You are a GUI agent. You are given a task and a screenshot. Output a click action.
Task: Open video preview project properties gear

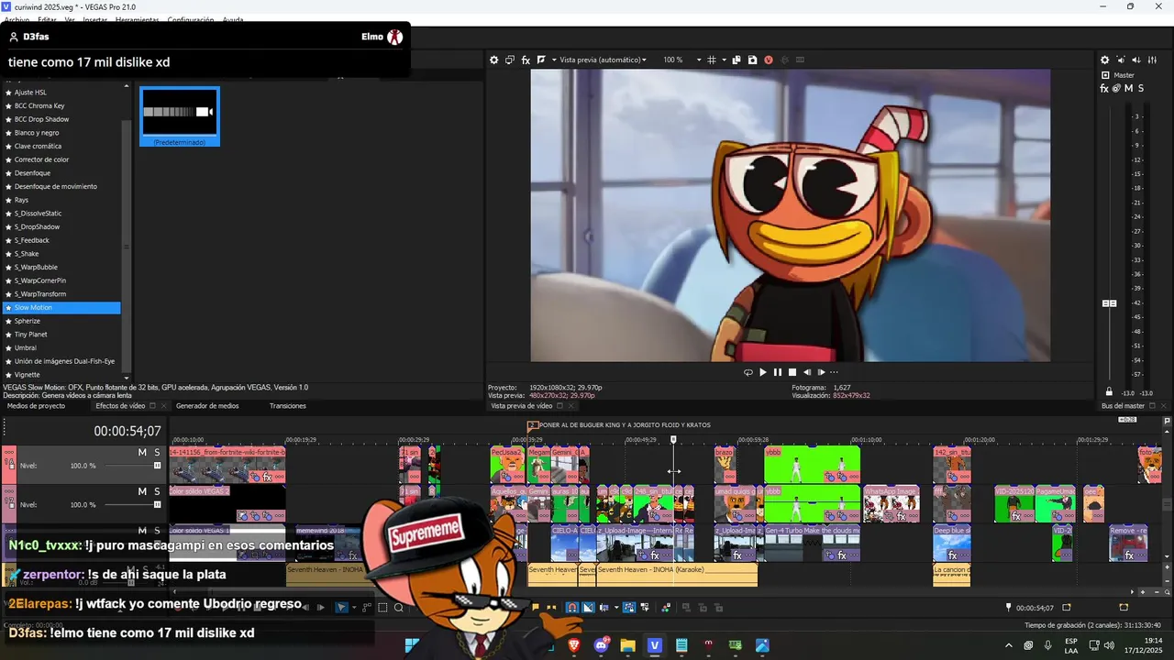click(x=493, y=60)
